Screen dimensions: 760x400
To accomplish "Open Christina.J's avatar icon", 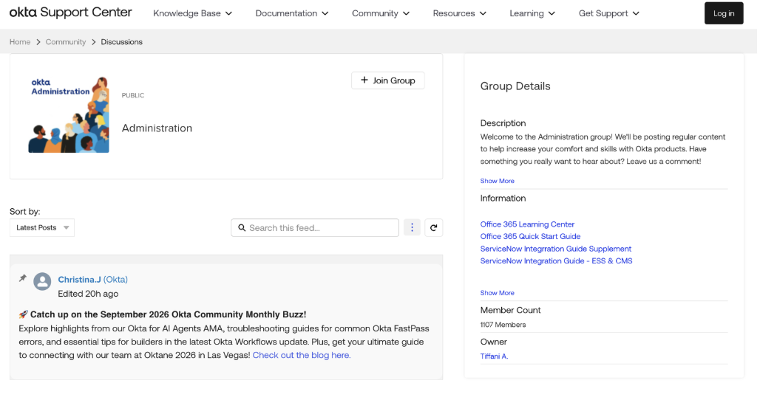I will click(x=42, y=281).
